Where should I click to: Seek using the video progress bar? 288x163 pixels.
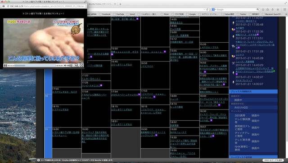tap(35, 66)
